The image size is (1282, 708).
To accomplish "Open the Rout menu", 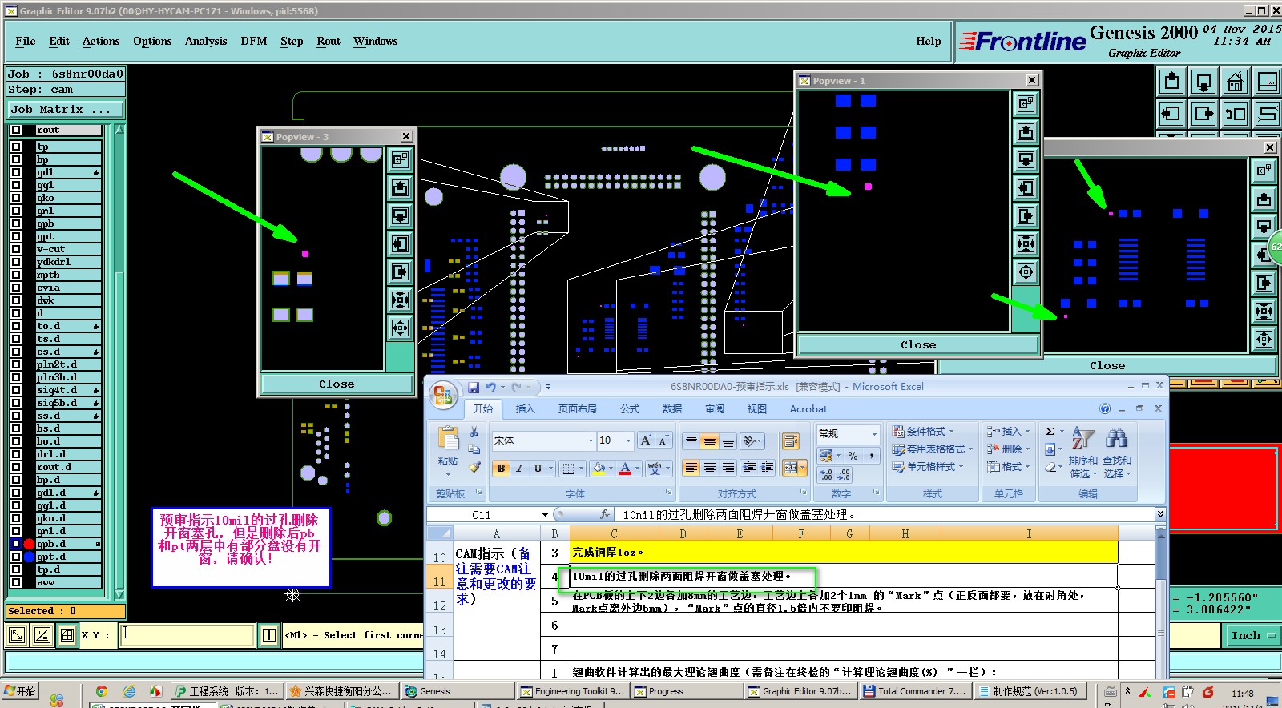I will tap(329, 42).
